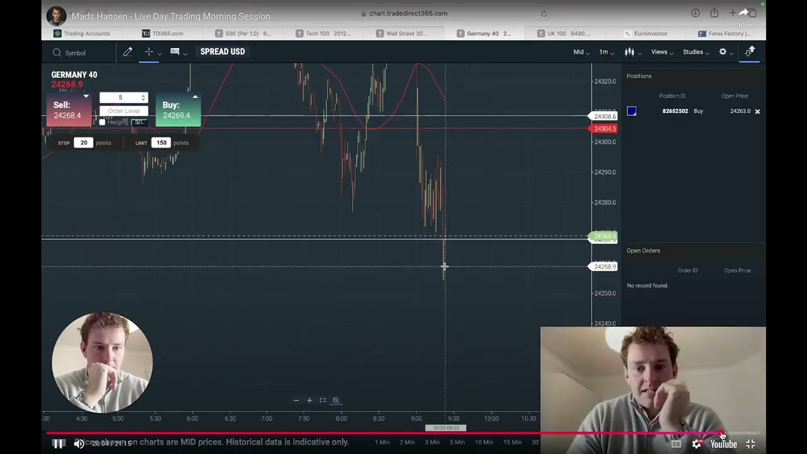Open the Mid price type dropdown
Image resolution: width=807 pixels, height=454 pixels.
pos(581,52)
